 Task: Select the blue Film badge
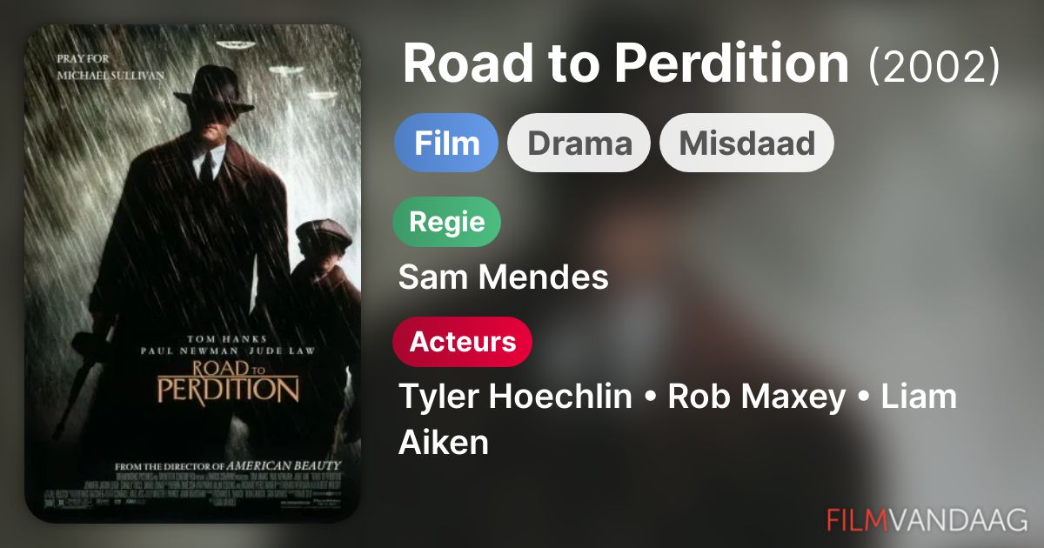(446, 143)
